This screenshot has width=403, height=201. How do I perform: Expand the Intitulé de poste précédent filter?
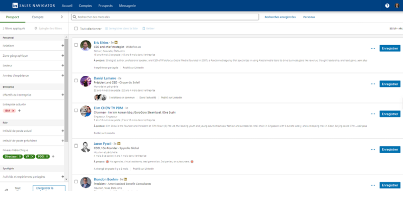62,141
